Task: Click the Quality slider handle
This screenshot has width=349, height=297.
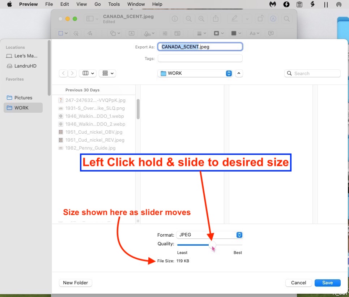Action: pos(212,245)
